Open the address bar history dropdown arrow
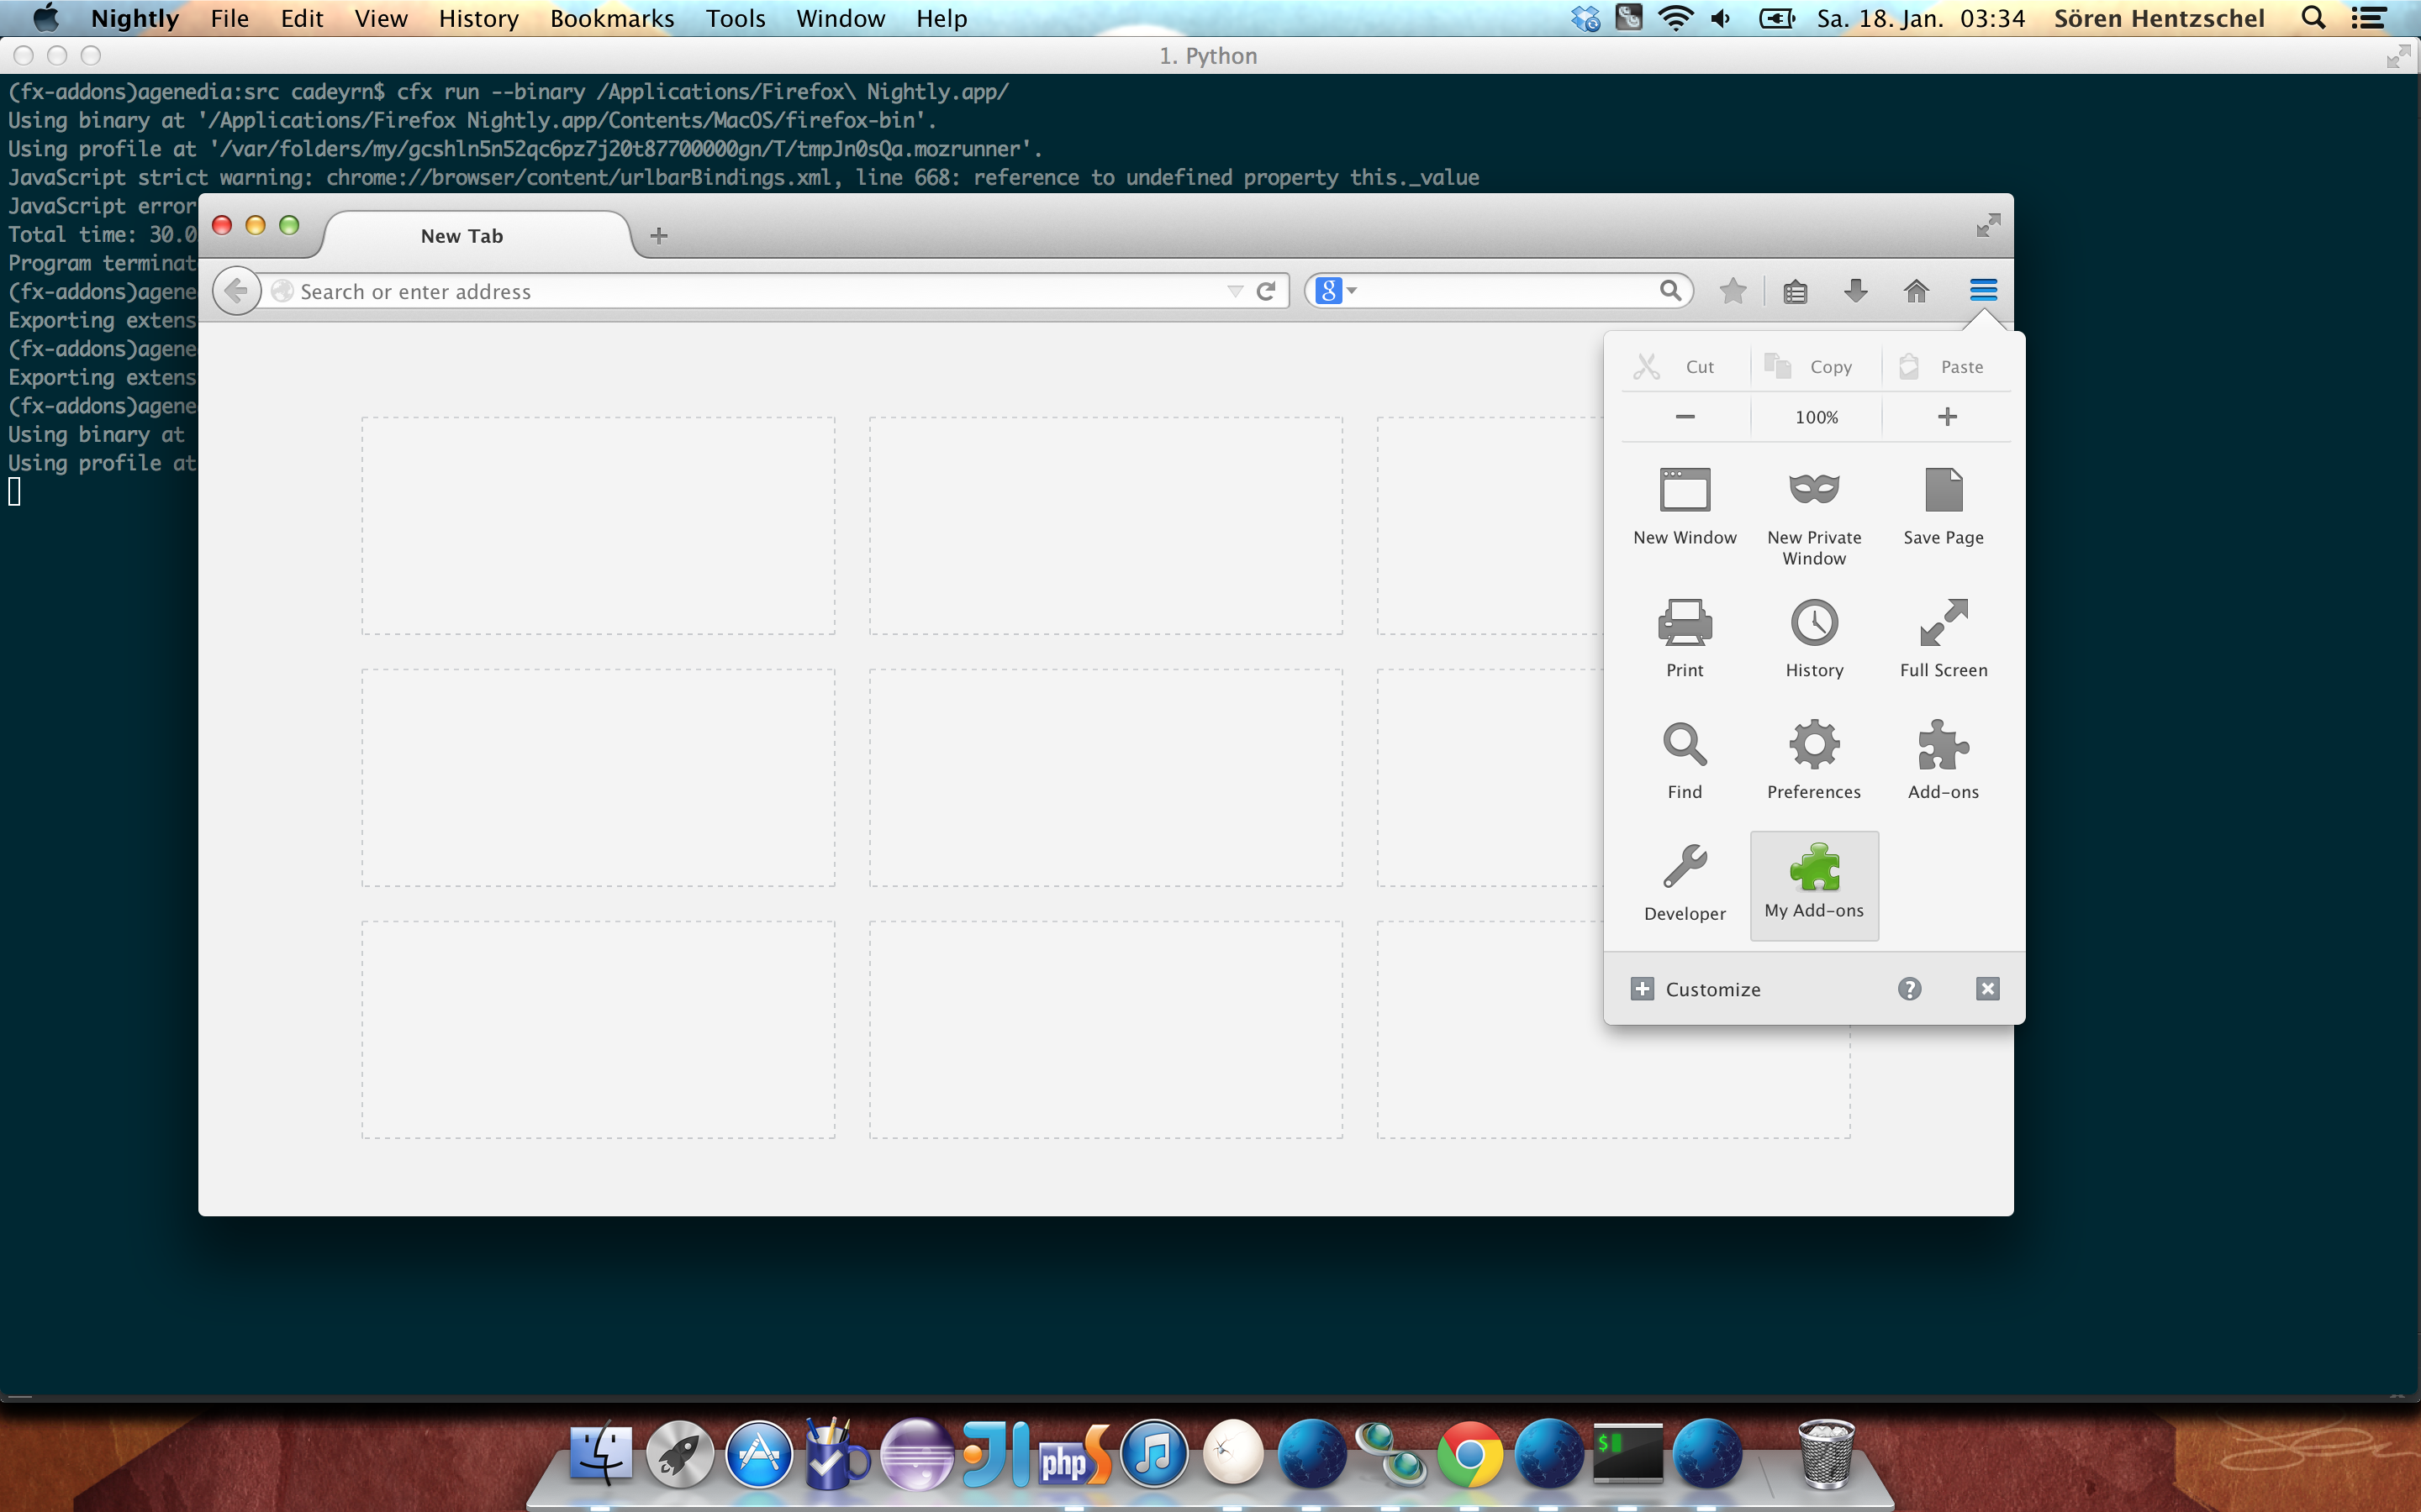Viewport: 2421px width, 1512px height. pos(1235,291)
